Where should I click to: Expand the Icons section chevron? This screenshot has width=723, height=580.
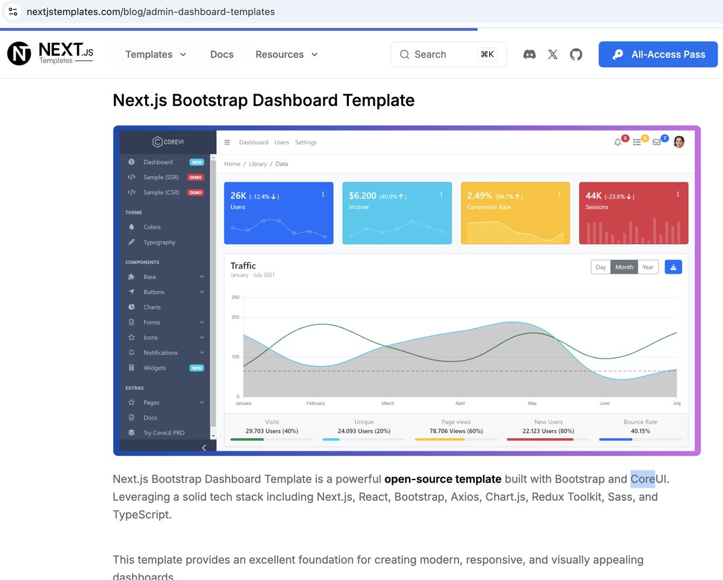pos(202,338)
